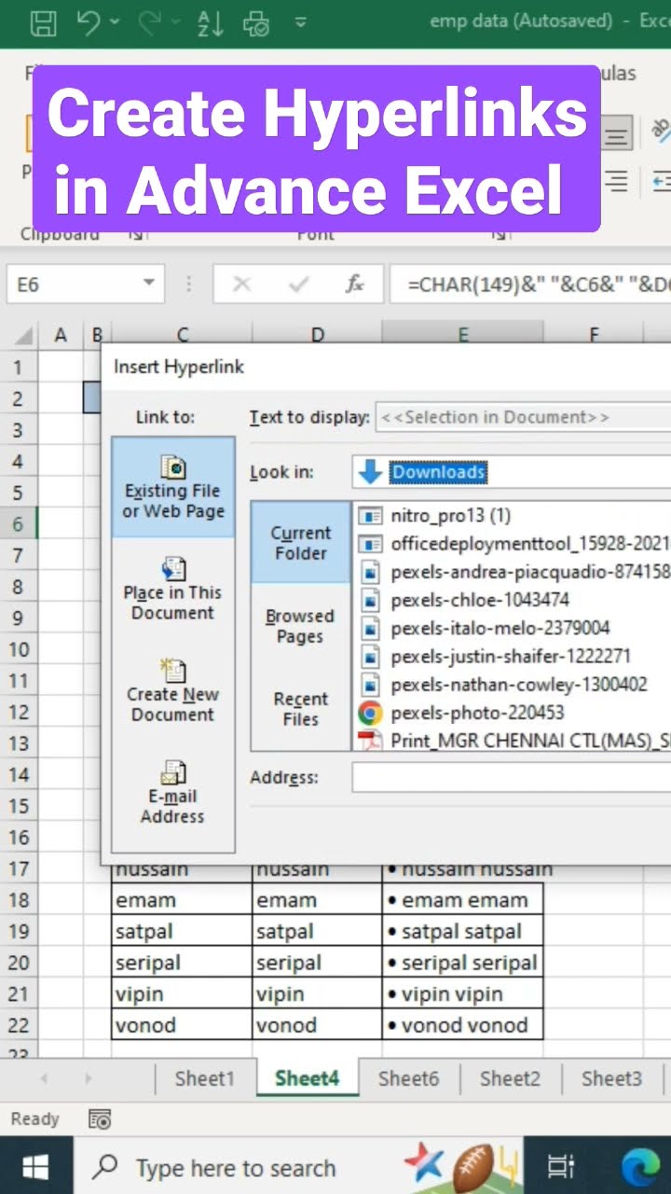Viewport: 671px width, 1194px height.
Task: Click the Insert Function fx icon
Action: 354,284
